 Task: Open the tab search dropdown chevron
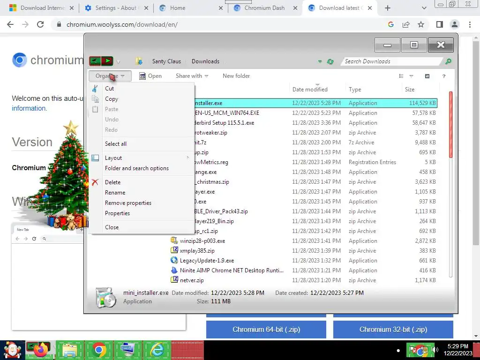[x=424, y=8]
